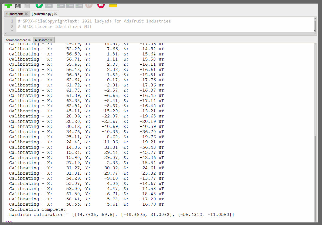
Task: Close the <unbenannt> tab with its X
Action: click(26, 14)
